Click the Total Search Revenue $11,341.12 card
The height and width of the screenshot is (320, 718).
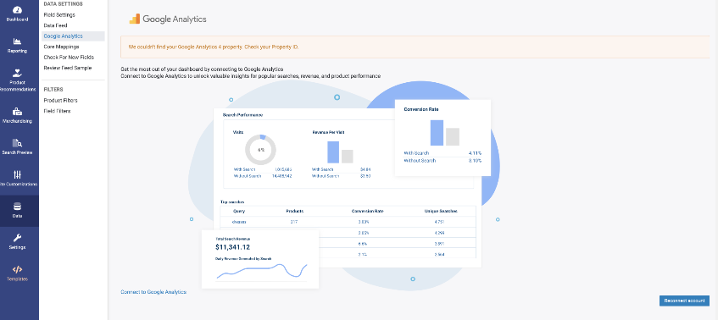click(x=260, y=259)
